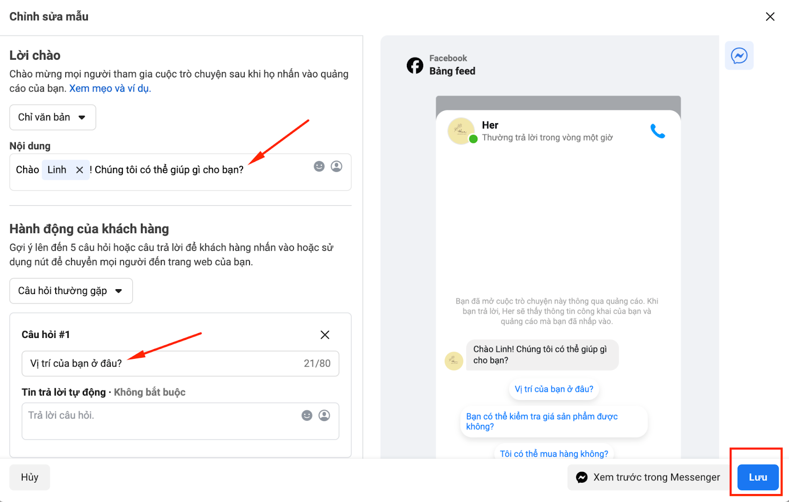The image size is (789, 502).
Task: Click the Lời chào heading
Action: pos(35,55)
